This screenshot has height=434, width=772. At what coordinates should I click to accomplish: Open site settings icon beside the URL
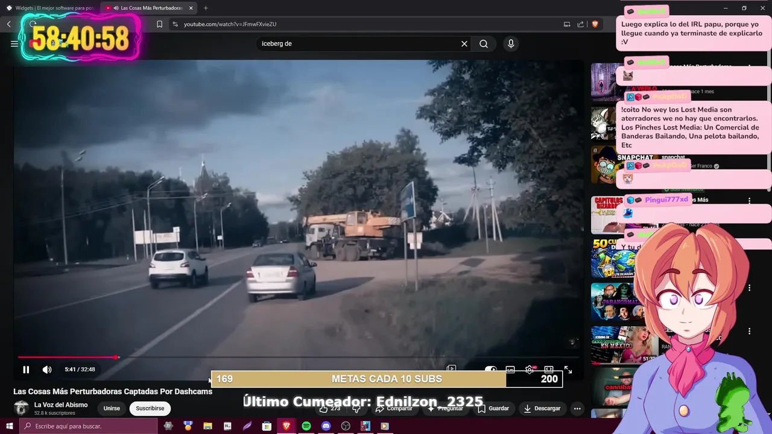(175, 24)
